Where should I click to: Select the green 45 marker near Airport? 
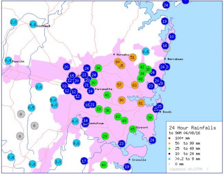click(133, 129)
